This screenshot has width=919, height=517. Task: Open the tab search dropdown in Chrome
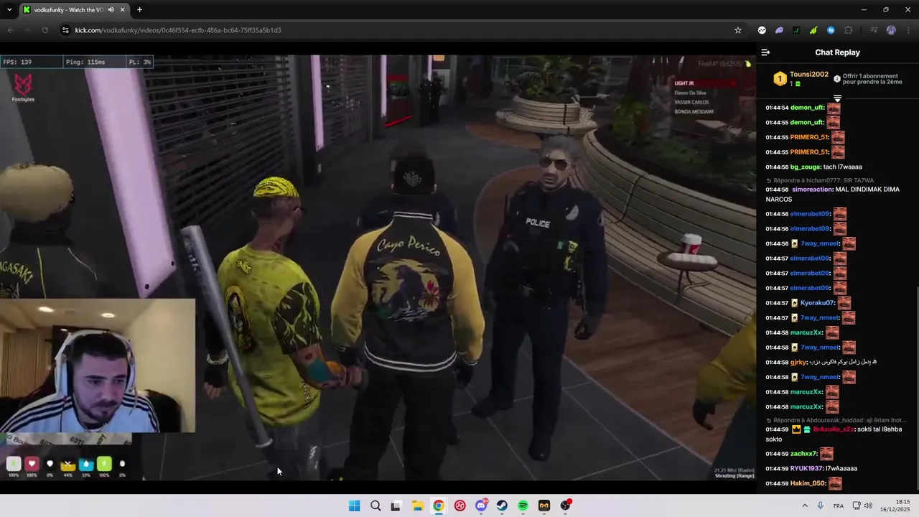(x=9, y=10)
